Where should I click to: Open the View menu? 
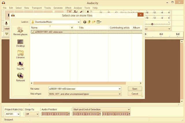(27, 8)
